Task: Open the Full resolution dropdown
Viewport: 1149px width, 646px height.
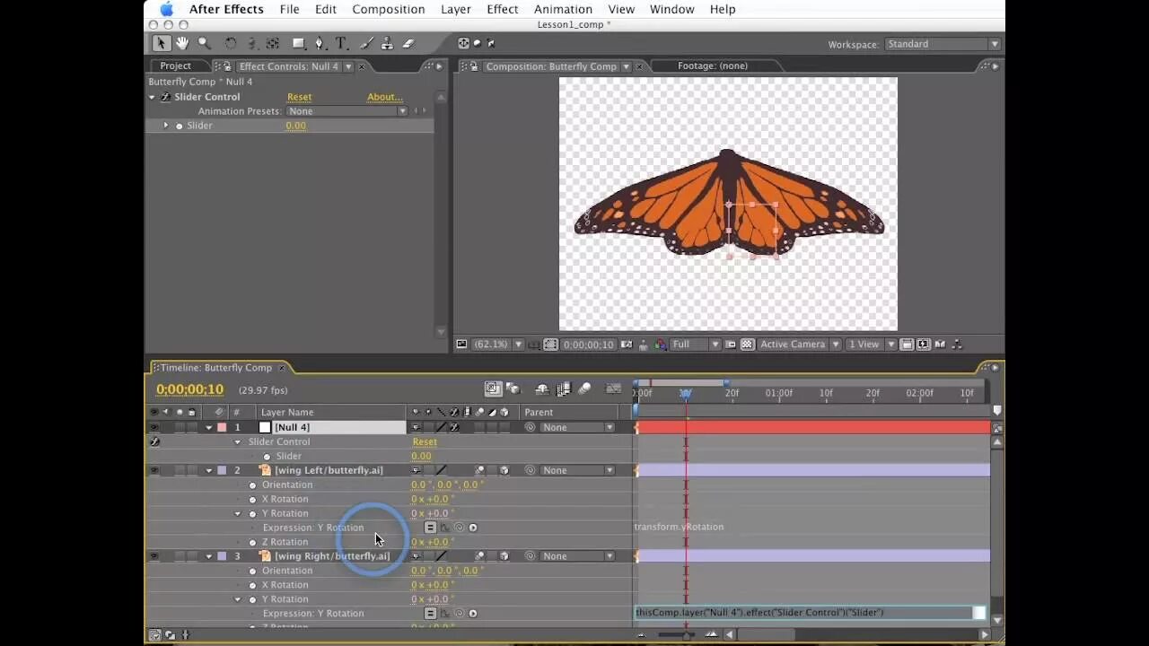Action: [696, 345]
